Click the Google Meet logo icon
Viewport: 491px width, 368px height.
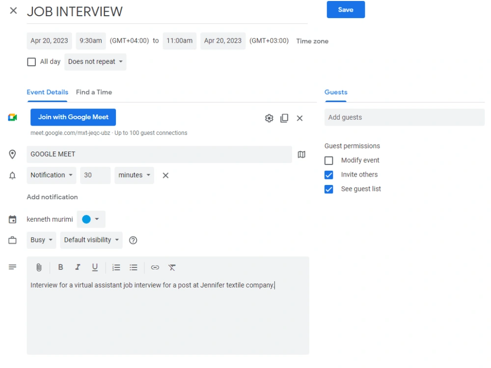click(13, 117)
